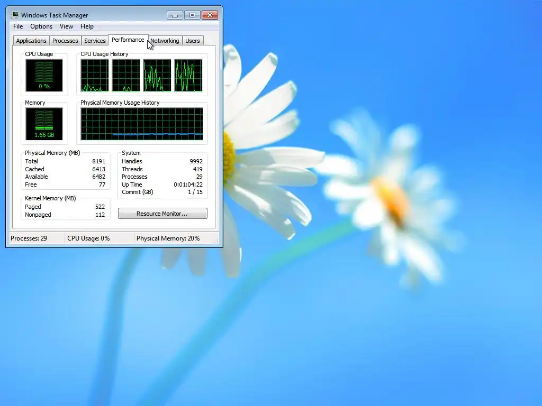Click the window resize grip in status bar
Image resolution: width=542 pixels, height=406 pixels.
216,241
